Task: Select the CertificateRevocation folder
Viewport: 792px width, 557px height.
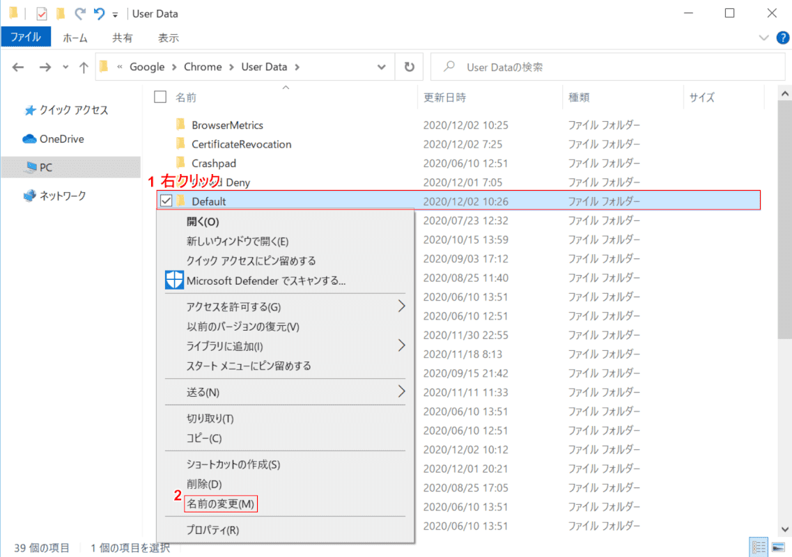Action: [242, 144]
